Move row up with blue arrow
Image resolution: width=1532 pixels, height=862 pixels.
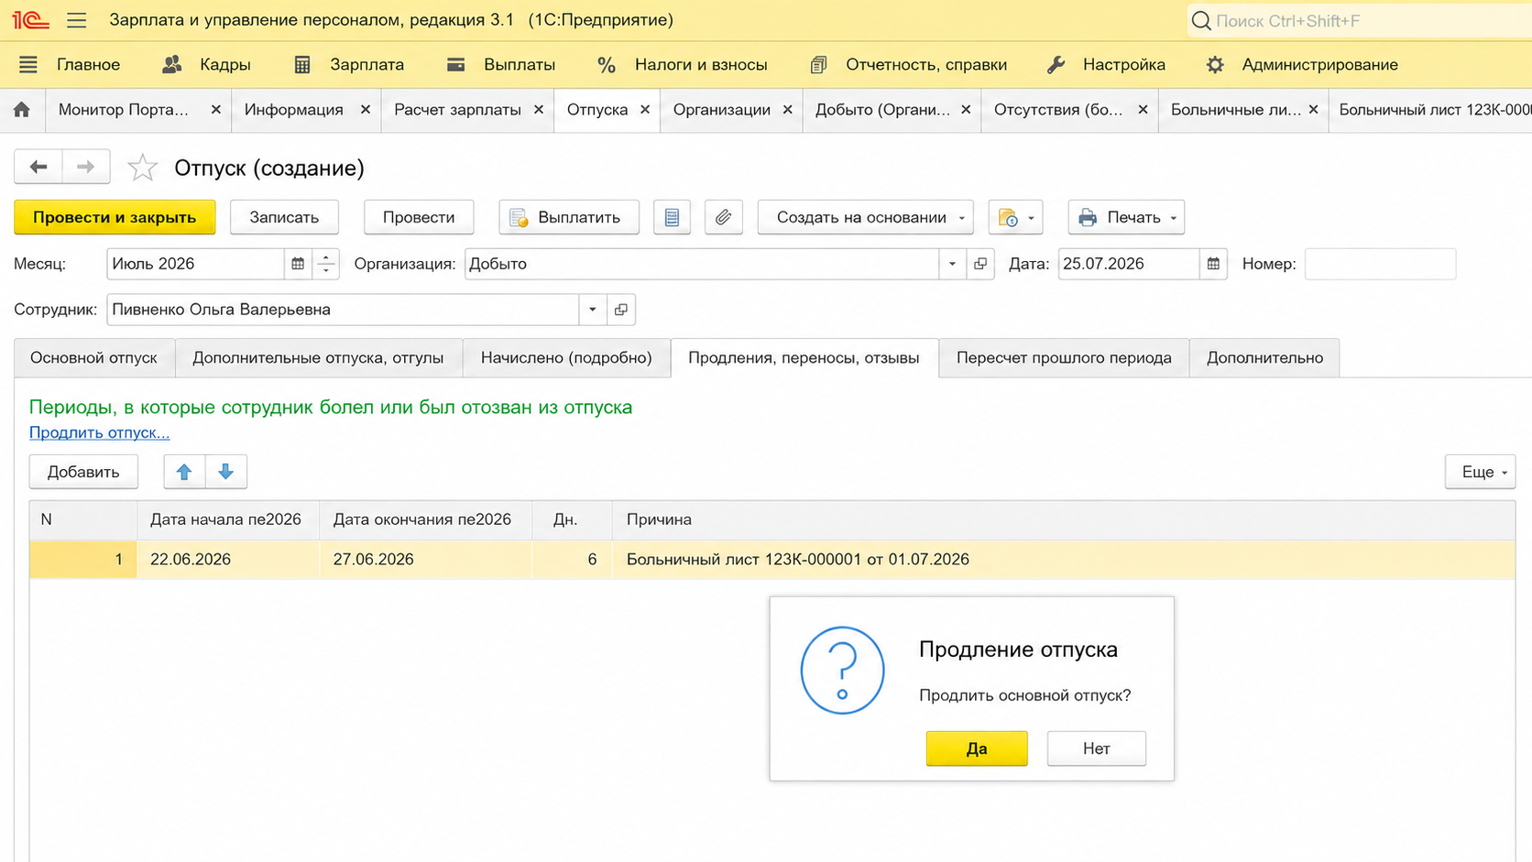coord(184,472)
